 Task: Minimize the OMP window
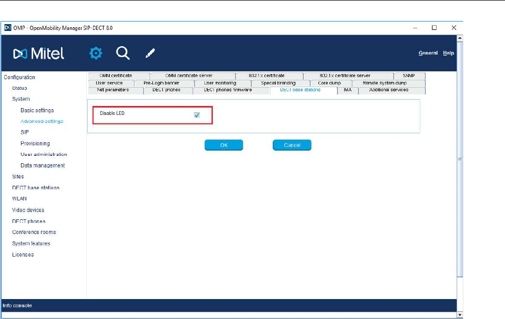pos(415,28)
